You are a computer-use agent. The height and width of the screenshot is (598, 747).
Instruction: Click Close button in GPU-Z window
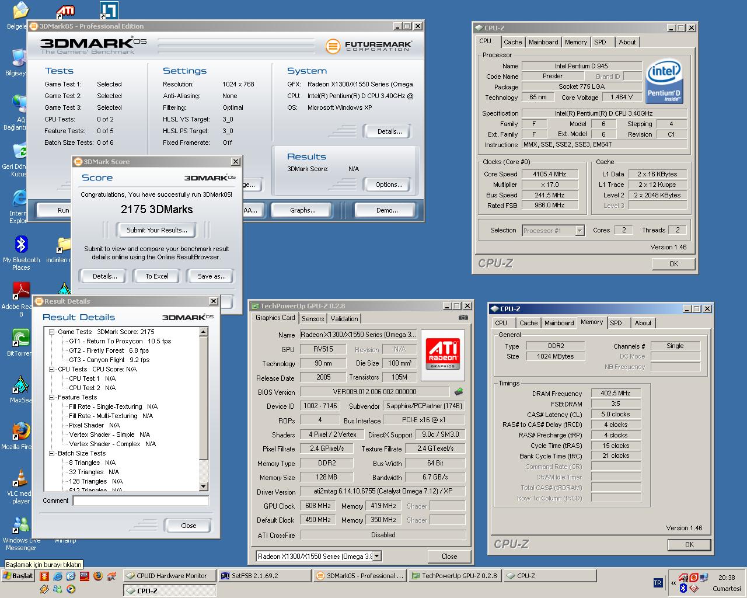coord(449,557)
